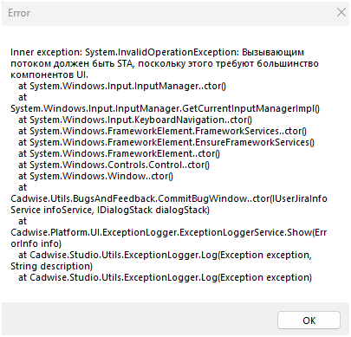Click the line mentioning STA thread
The height and width of the screenshot is (337, 351).
[x=165, y=63]
